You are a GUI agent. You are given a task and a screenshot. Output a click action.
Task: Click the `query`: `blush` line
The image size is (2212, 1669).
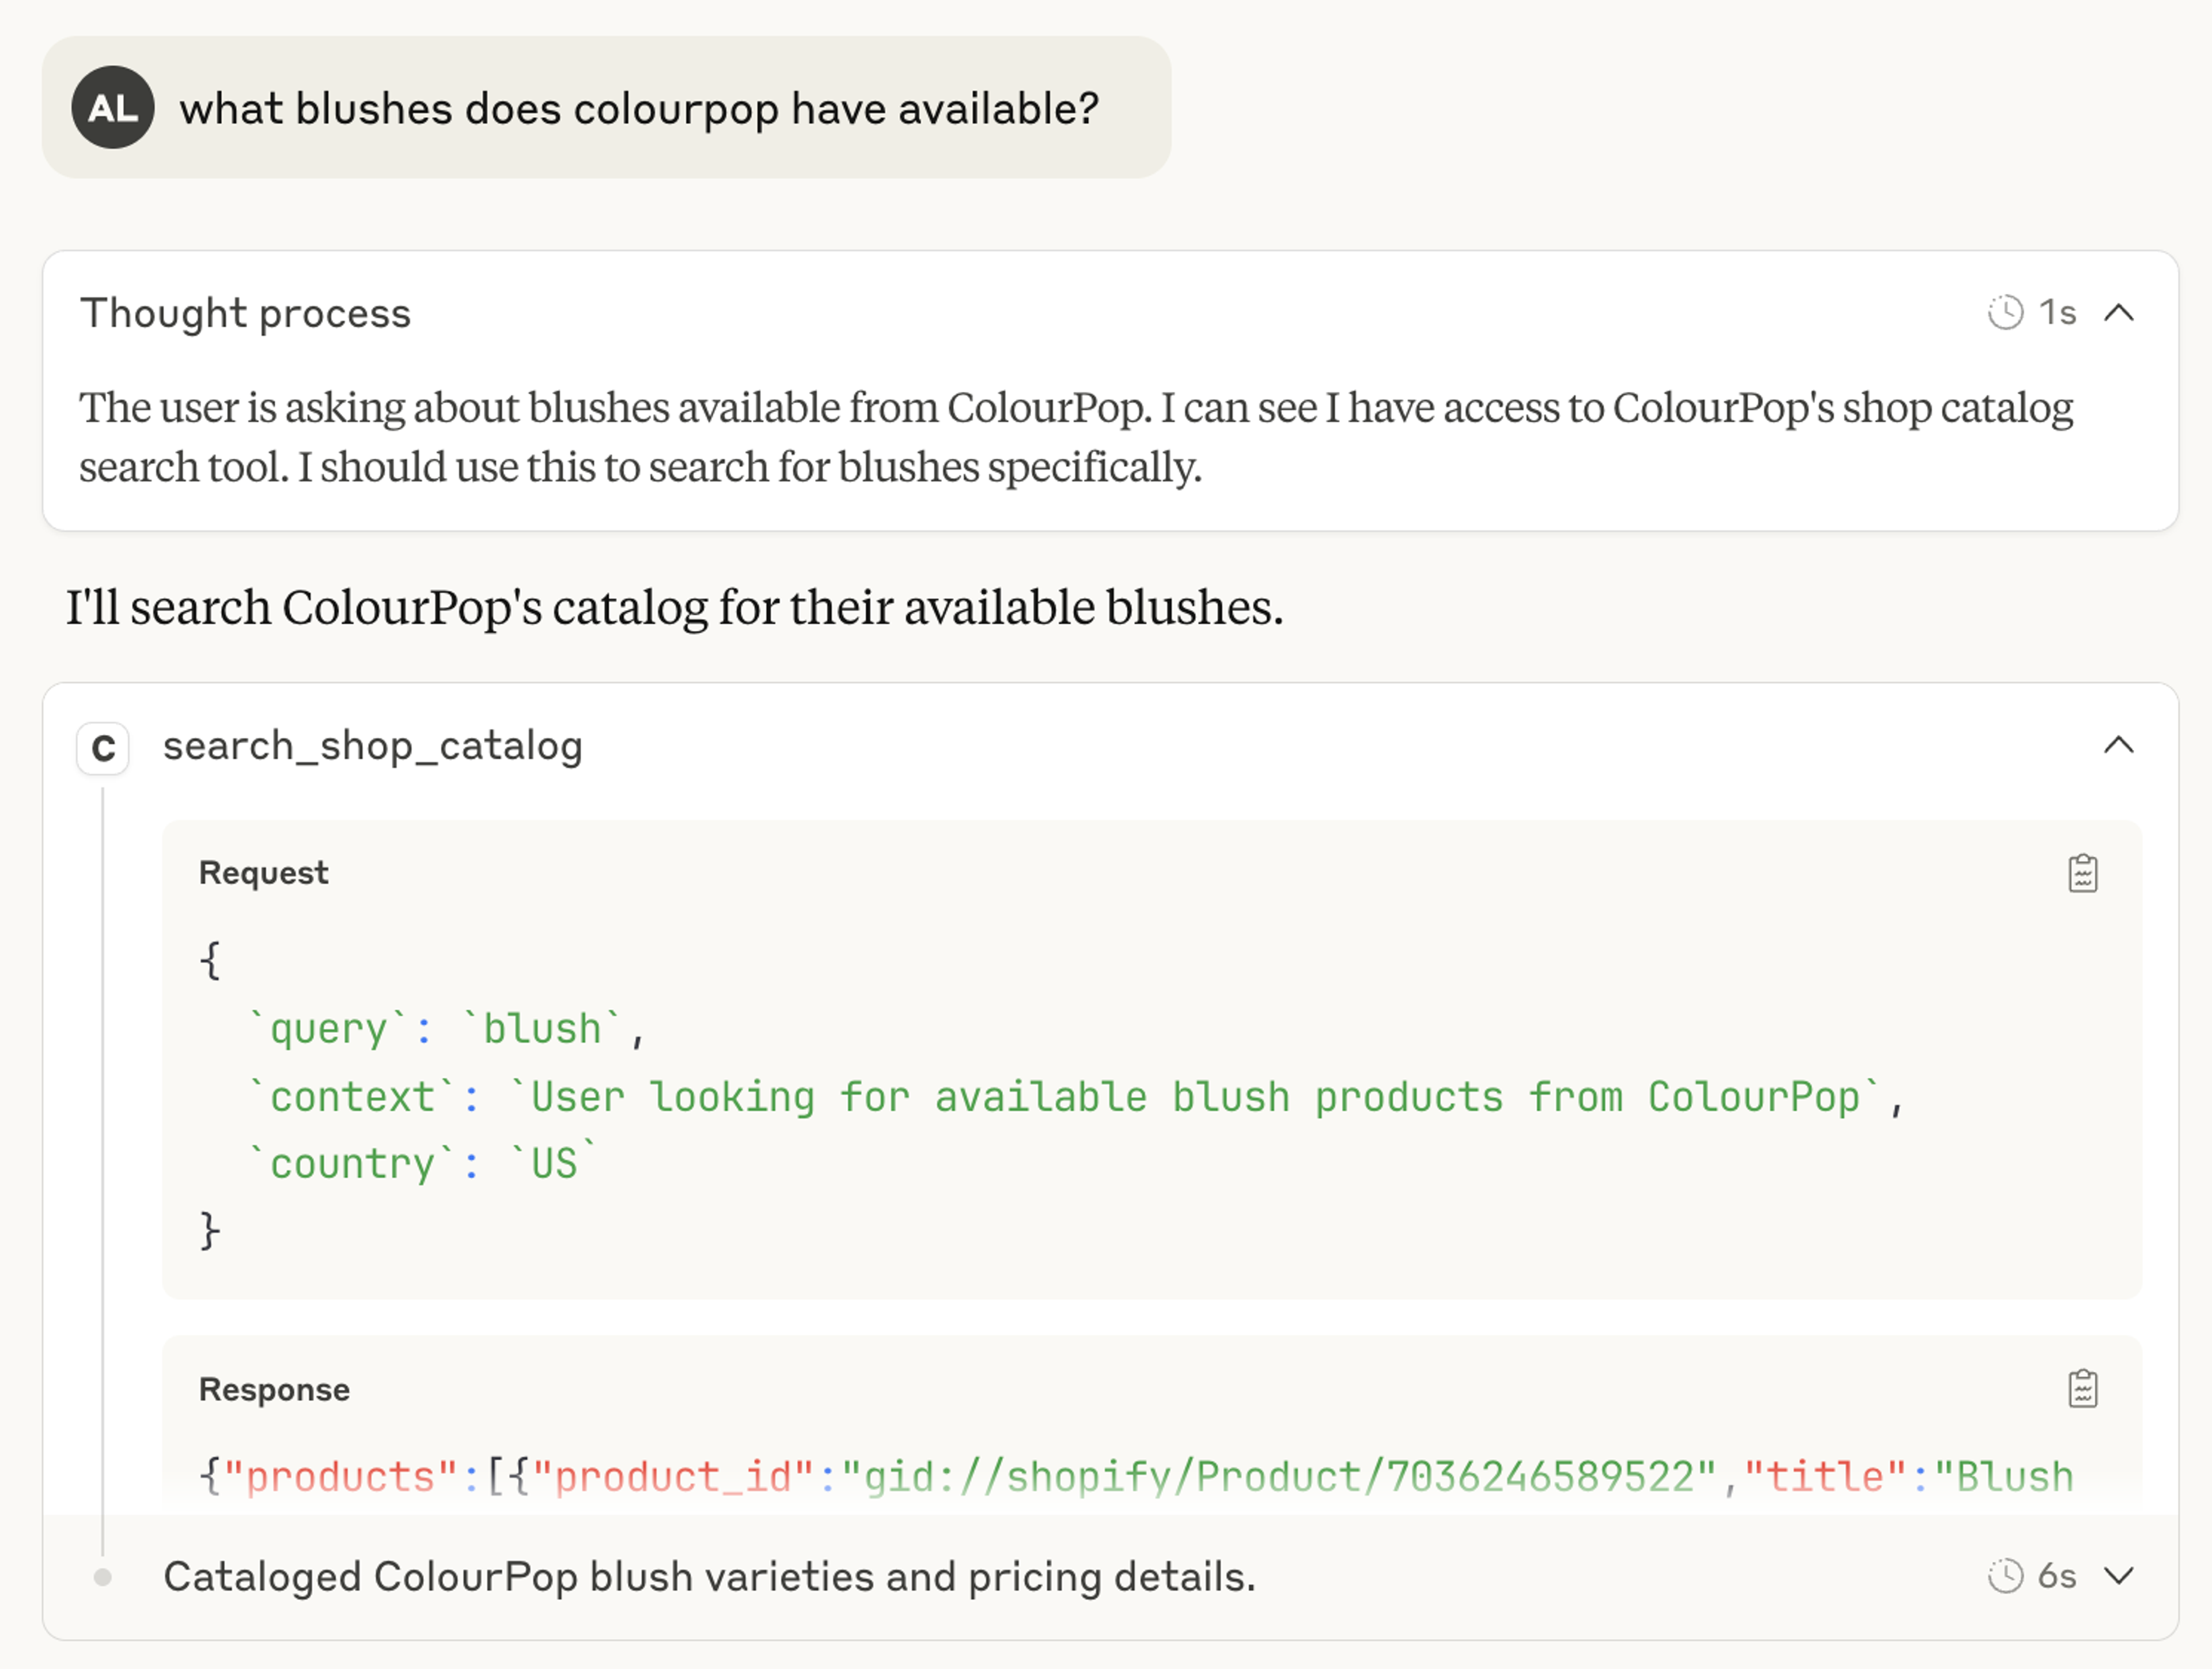pyautogui.click(x=447, y=1029)
